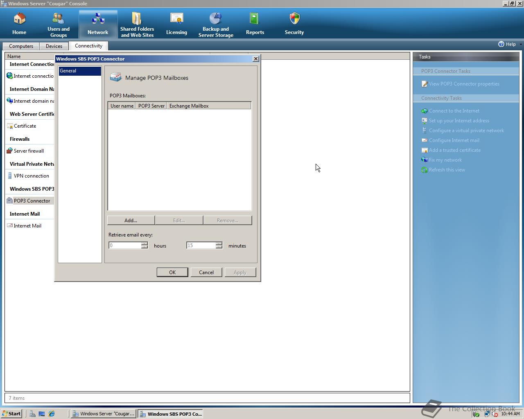Open Shared Folders and Web Sites
Viewport: 524px width, 419px height.
coord(137,24)
